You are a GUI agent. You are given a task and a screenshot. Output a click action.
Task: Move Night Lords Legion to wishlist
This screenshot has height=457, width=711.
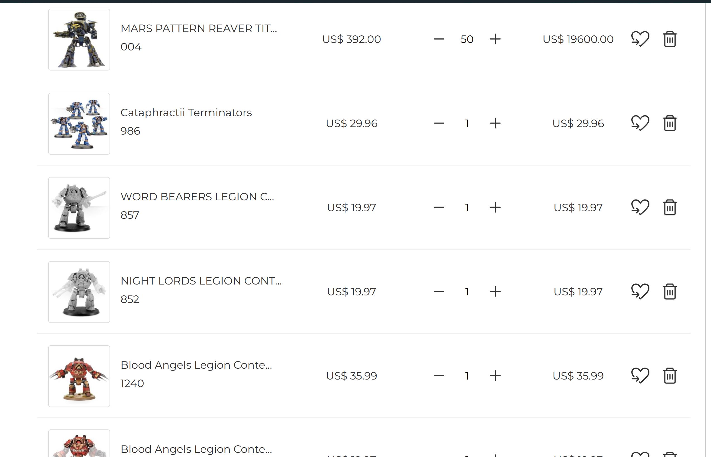(x=640, y=291)
